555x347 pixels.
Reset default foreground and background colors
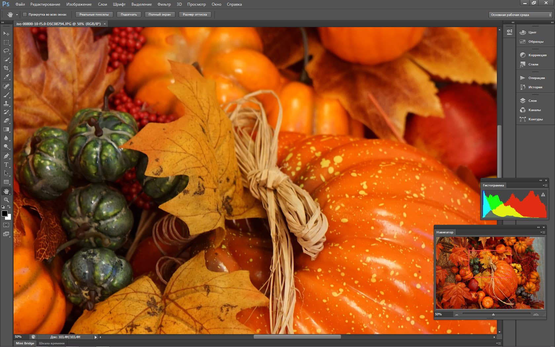tap(3, 207)
